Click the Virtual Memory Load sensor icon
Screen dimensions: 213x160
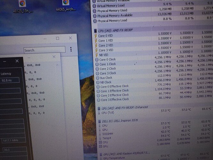pos(94,6)
